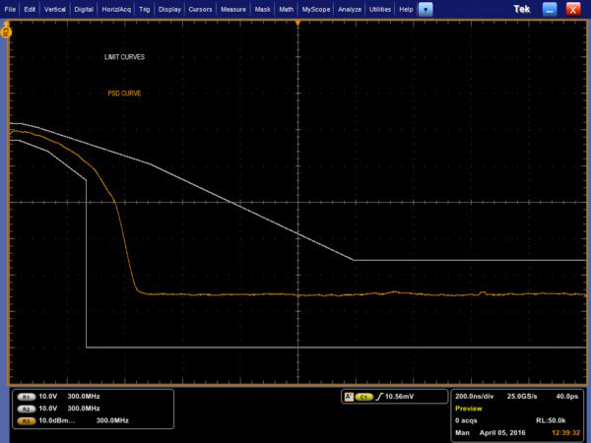Click the Tek logo
Viewport: 591px width, 443px height.
click(522, 9)
